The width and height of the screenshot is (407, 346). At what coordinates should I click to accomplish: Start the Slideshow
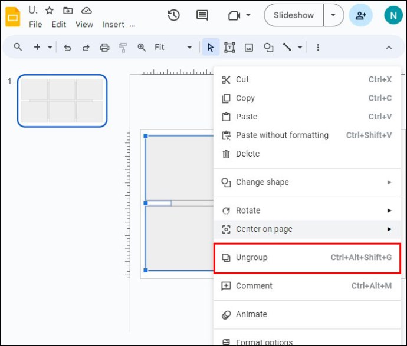tap(294, 15)
